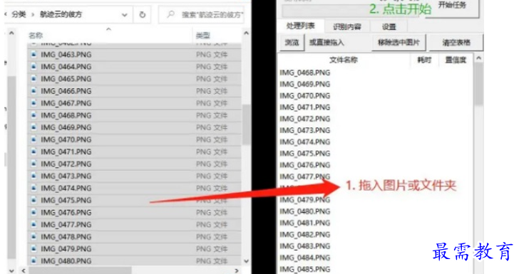
Task: Select IMG_0470.PNG in the processing list
Action: 305,95
